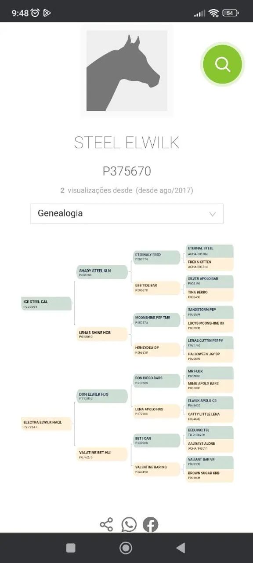Click the Genealogia dropdown chevron arrow
The height and width of the screenshot is (563, 253).
(x=213, y=214)
